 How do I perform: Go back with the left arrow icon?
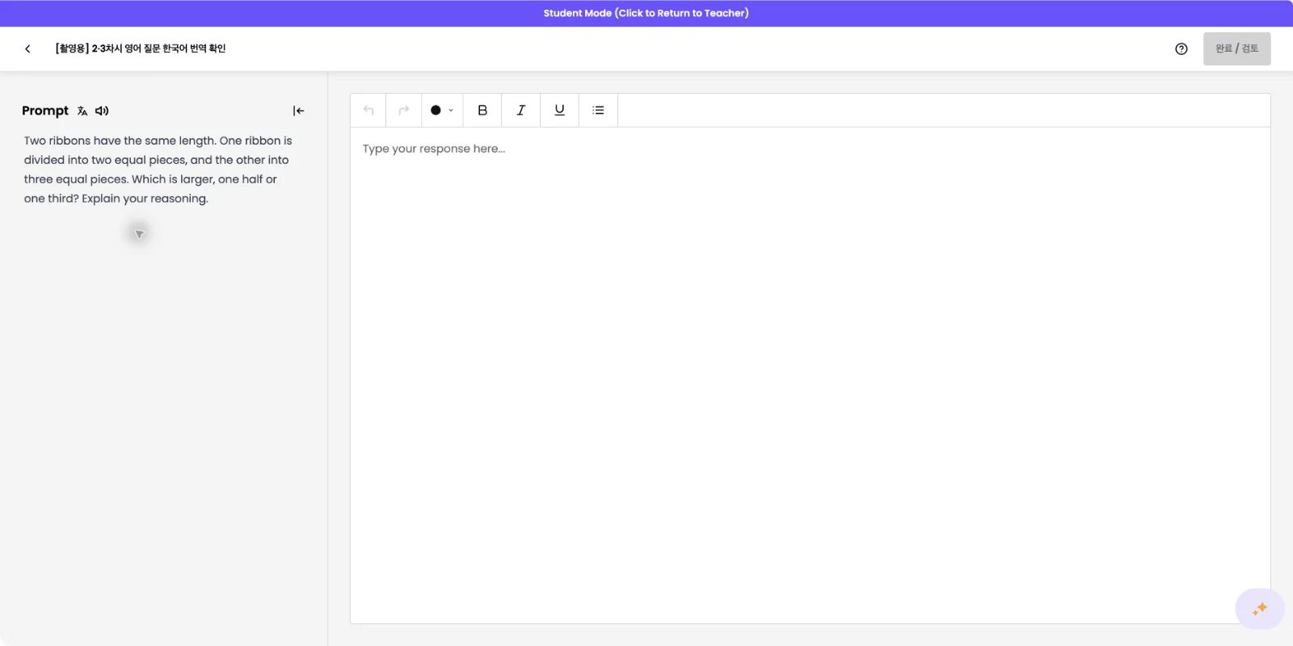[x=27, y=48]
